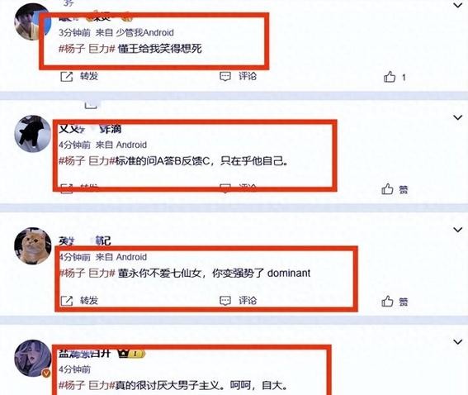Open verified hooded-figure avatar profile

click(32, 358)
